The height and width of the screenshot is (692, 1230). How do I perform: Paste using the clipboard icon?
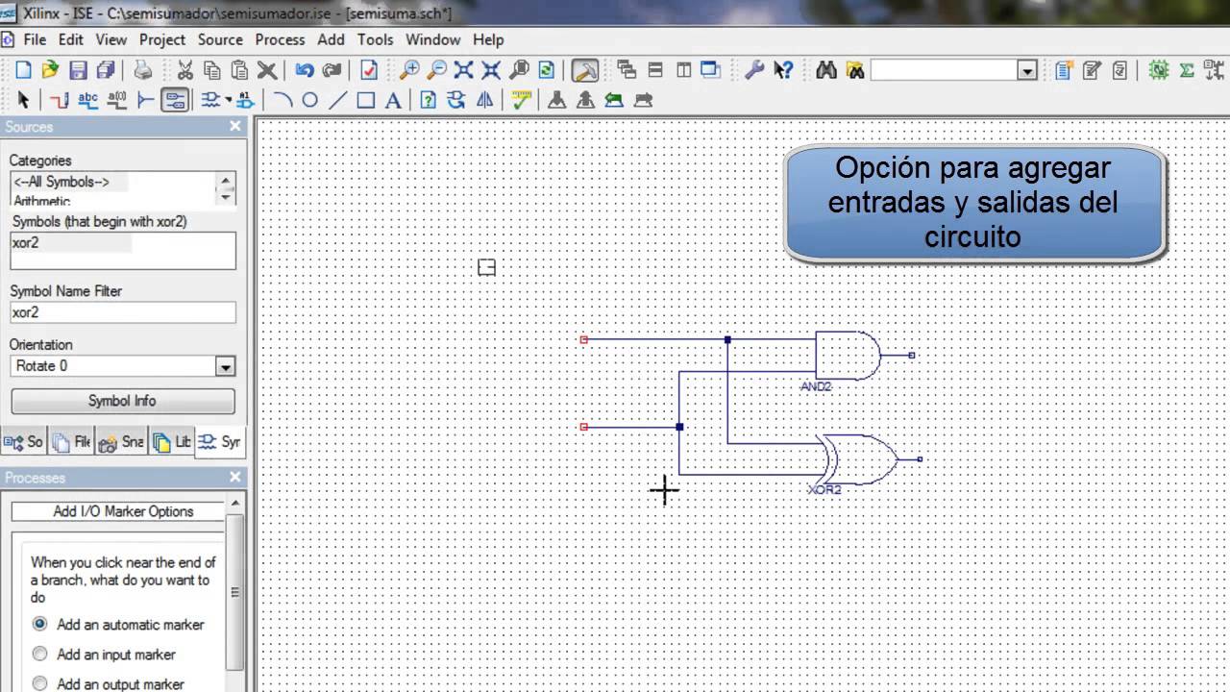click(x=239, y=70)
